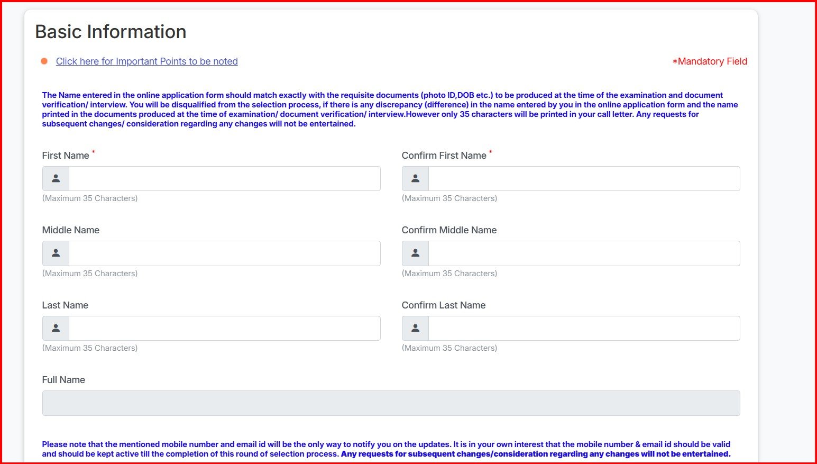
Task: Click the person icon beside Confirm First Name
Action: click(x=415, y=179)
